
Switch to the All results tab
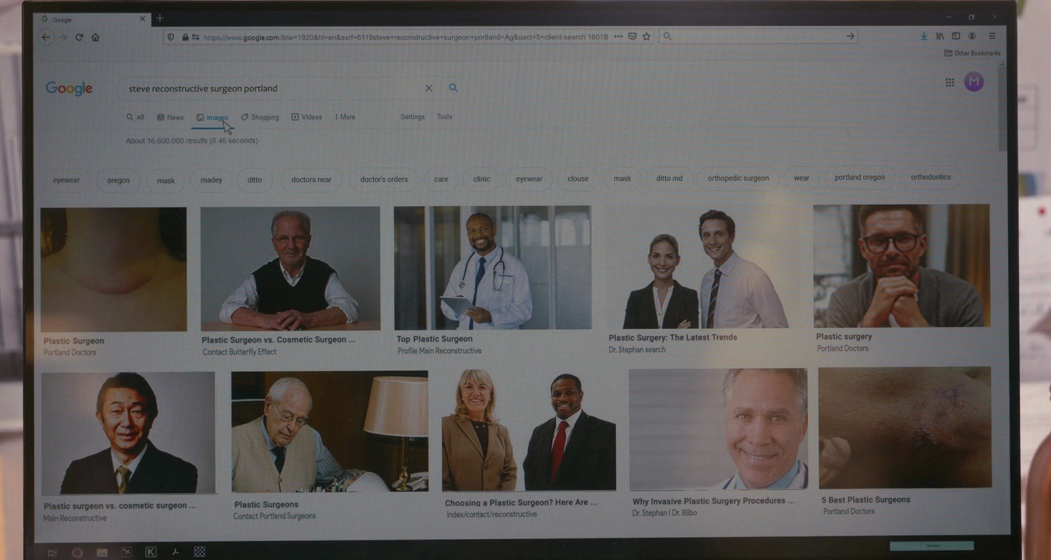tap(135, 117)
